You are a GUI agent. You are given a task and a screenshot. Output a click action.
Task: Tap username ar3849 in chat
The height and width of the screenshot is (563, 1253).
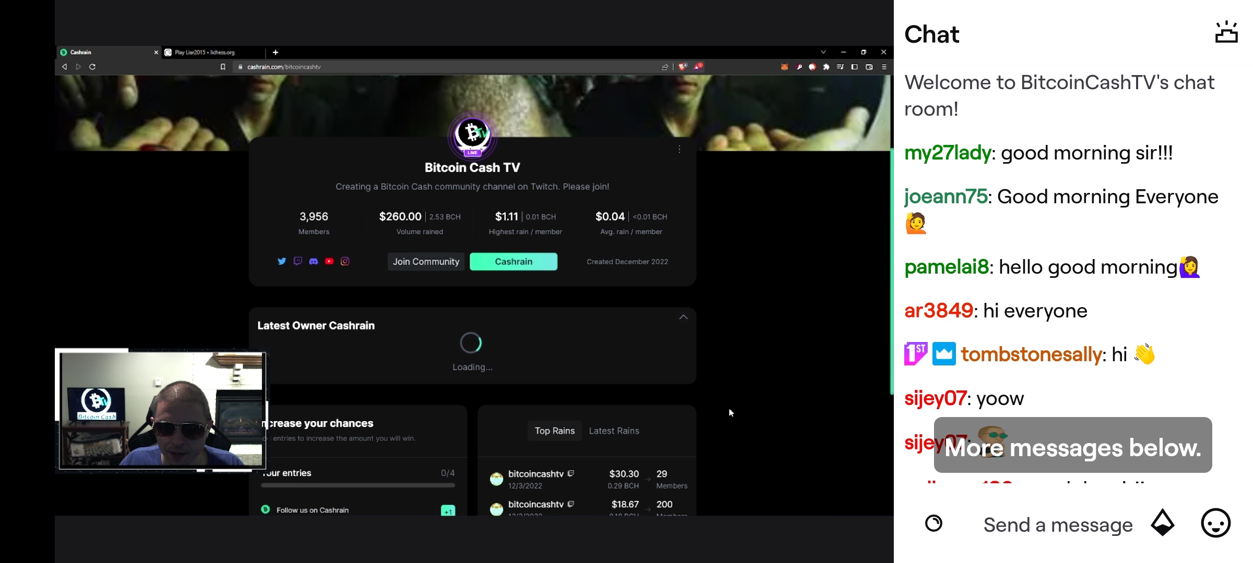pos(939,311)
